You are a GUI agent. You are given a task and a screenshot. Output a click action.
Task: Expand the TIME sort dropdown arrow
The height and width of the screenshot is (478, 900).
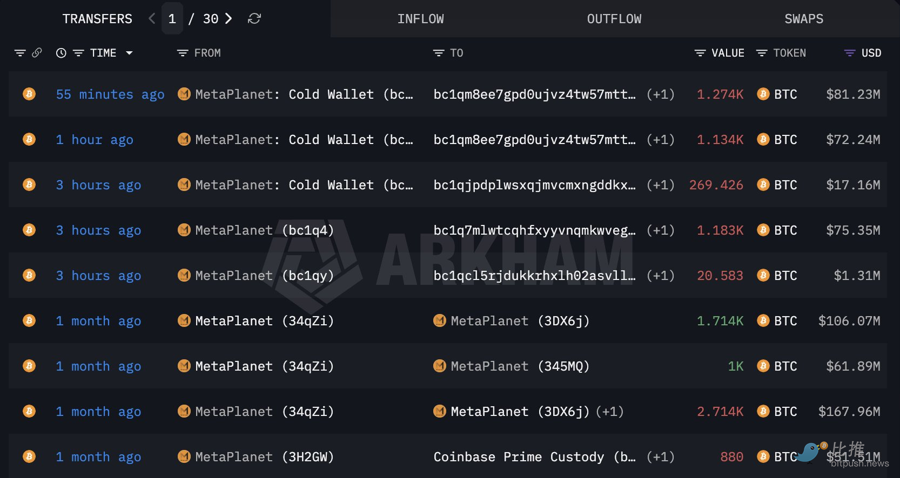[x=129, y=53]
